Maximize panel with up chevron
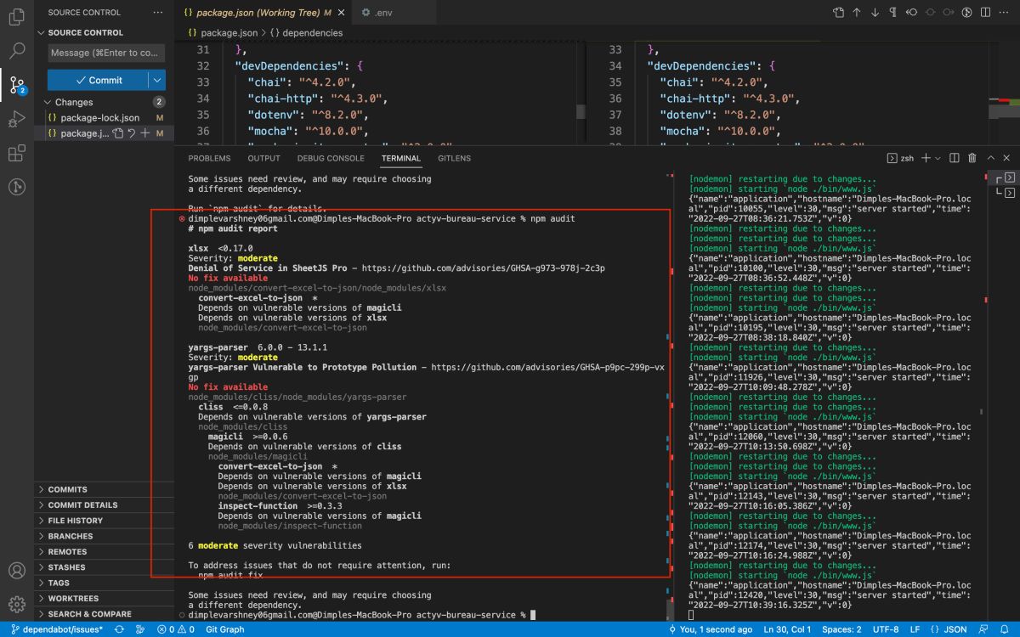The height and width of the screenshot is (637, 1020). click(990, 158)
